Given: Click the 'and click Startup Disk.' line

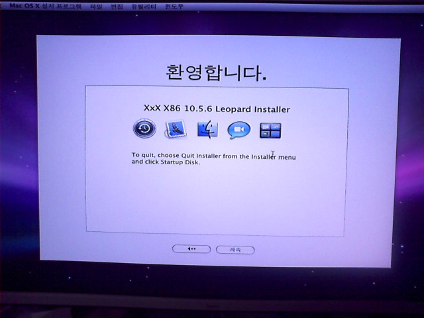Looking at the screenshot, I should pos(166,162).
